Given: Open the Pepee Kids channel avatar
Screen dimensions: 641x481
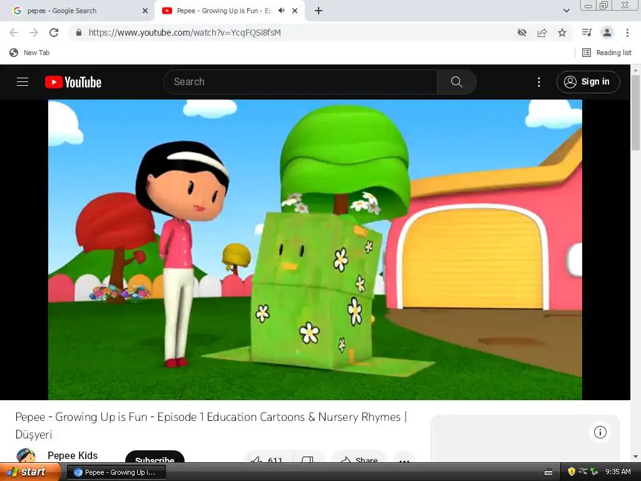Looking at the screenshot, I should (x=25, y=455).
